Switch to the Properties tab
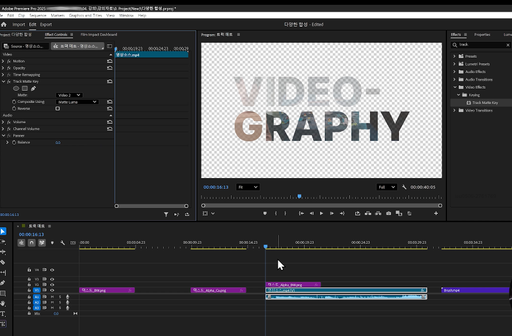512x336 pixels. tap(482, 35)
